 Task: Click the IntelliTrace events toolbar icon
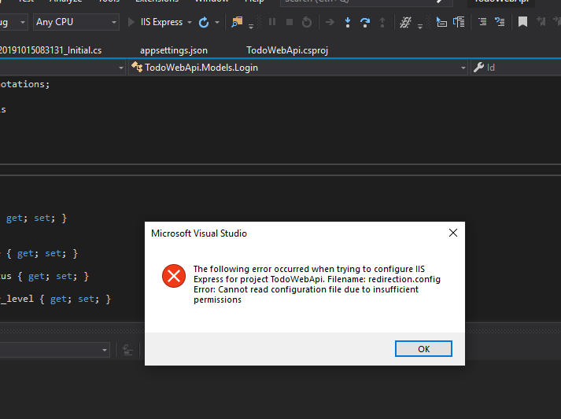[x=405, y=22]
